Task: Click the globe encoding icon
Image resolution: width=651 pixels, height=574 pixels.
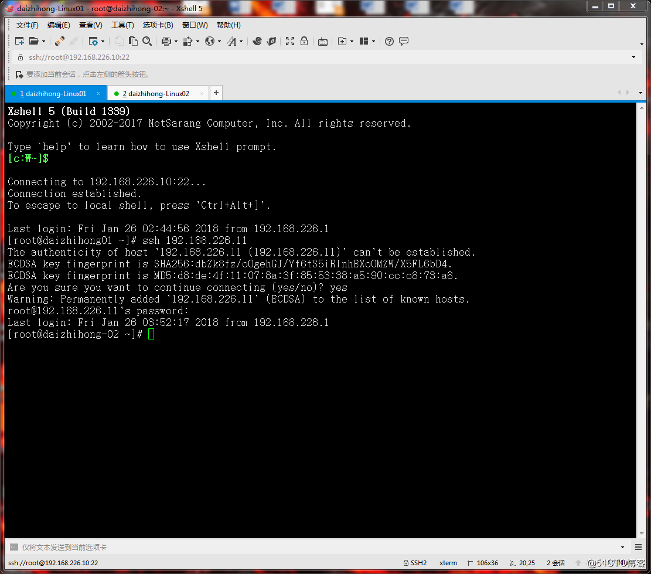Action: pos(210,41)
